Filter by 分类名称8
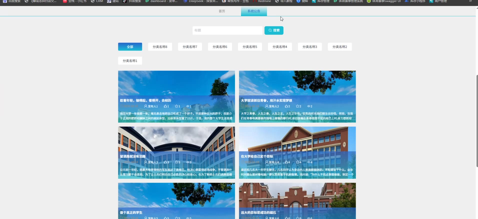 [160, 47]
